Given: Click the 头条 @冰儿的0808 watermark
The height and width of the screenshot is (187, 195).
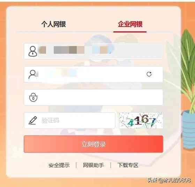Looking at the screenshot, I should point(169,180).
